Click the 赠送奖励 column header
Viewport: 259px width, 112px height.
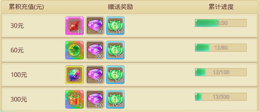[121, 7]
